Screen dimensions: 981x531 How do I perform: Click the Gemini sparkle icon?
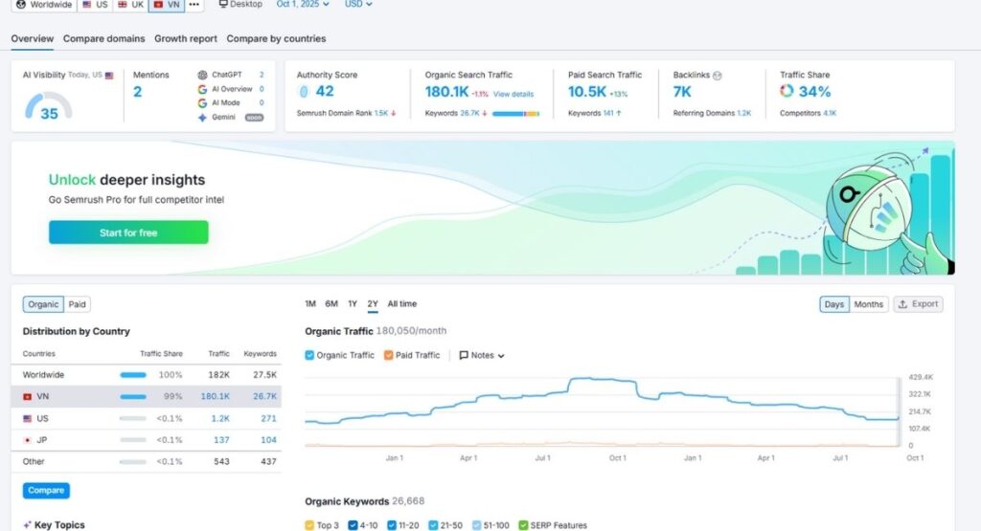202,118
